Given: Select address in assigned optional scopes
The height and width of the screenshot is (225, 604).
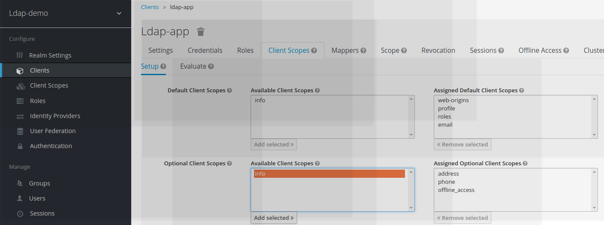Looking at the screenshot, I should [x=448, y=174].
